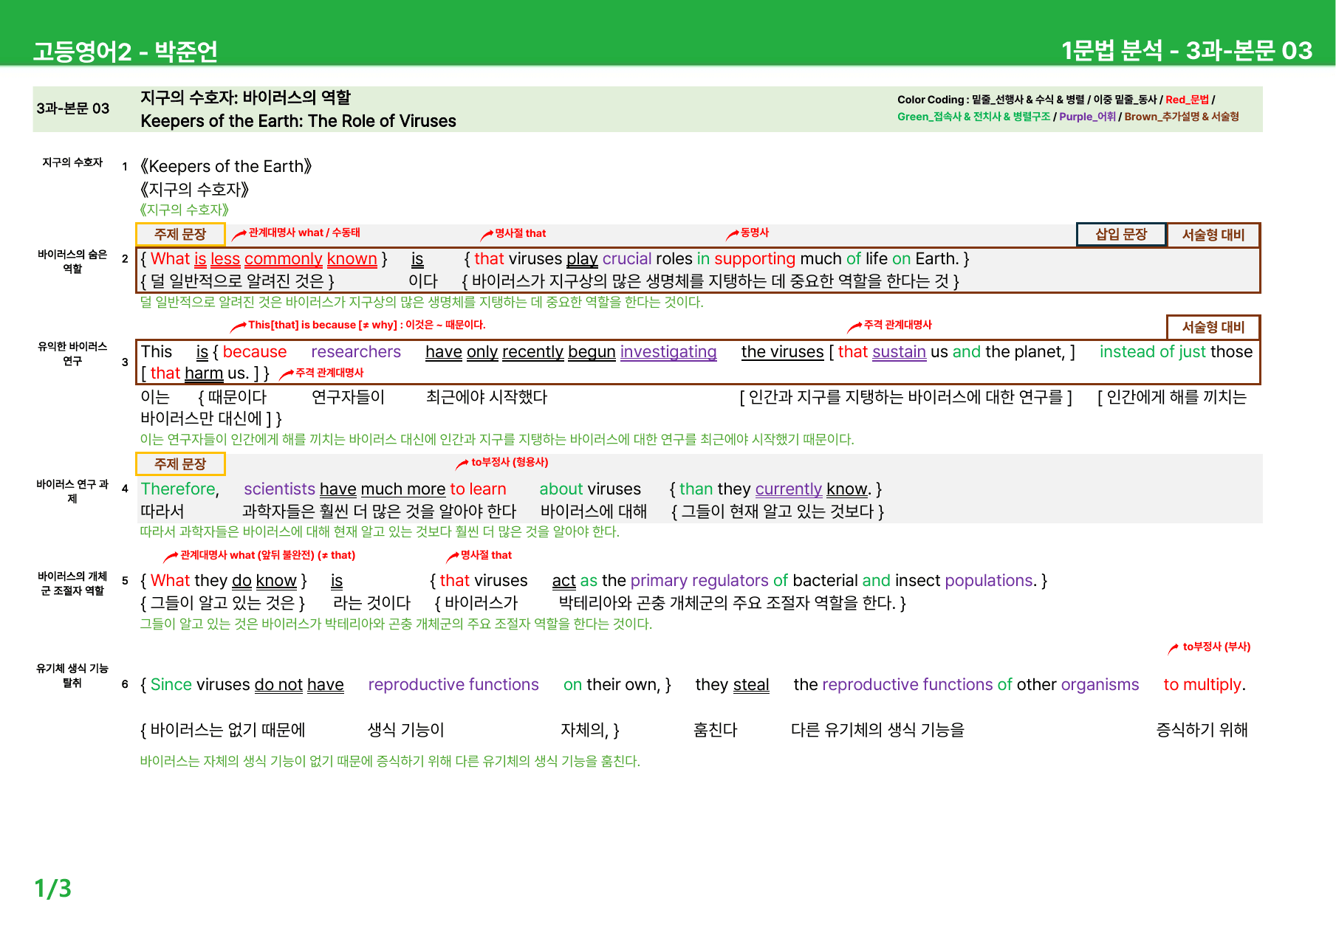
Task: Click the red phrase 'to multiply.'
Action: pos(1205,685)
